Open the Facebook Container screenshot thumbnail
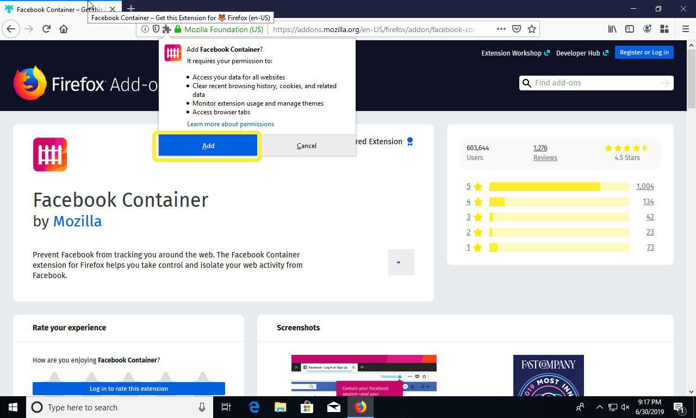Viewport: 696px width, 418px height. [x=364, y=375]
